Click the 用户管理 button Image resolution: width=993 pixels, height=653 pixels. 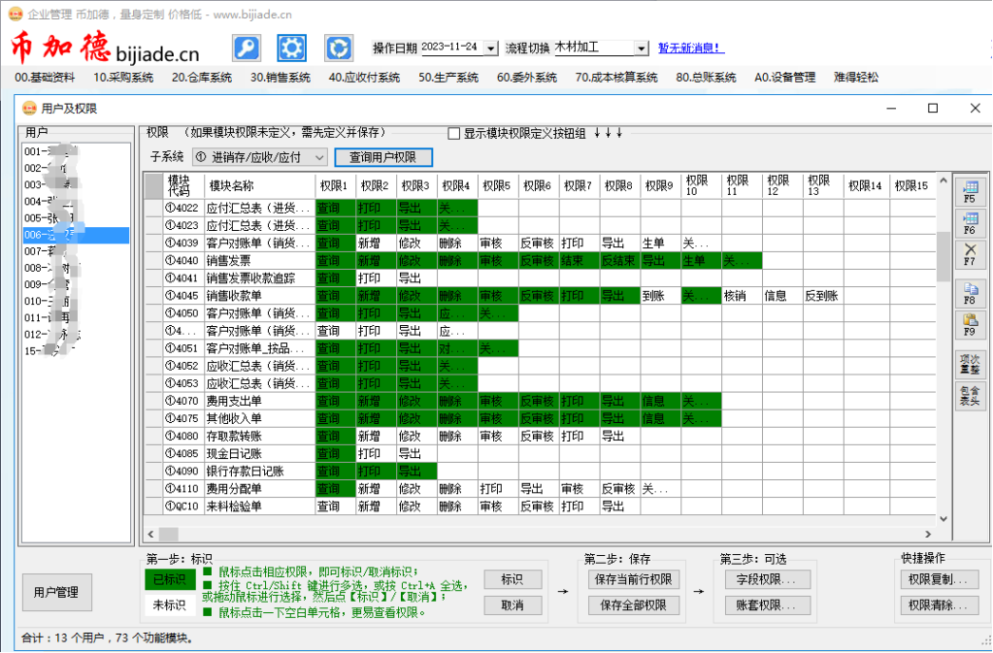tap(56, 592)
